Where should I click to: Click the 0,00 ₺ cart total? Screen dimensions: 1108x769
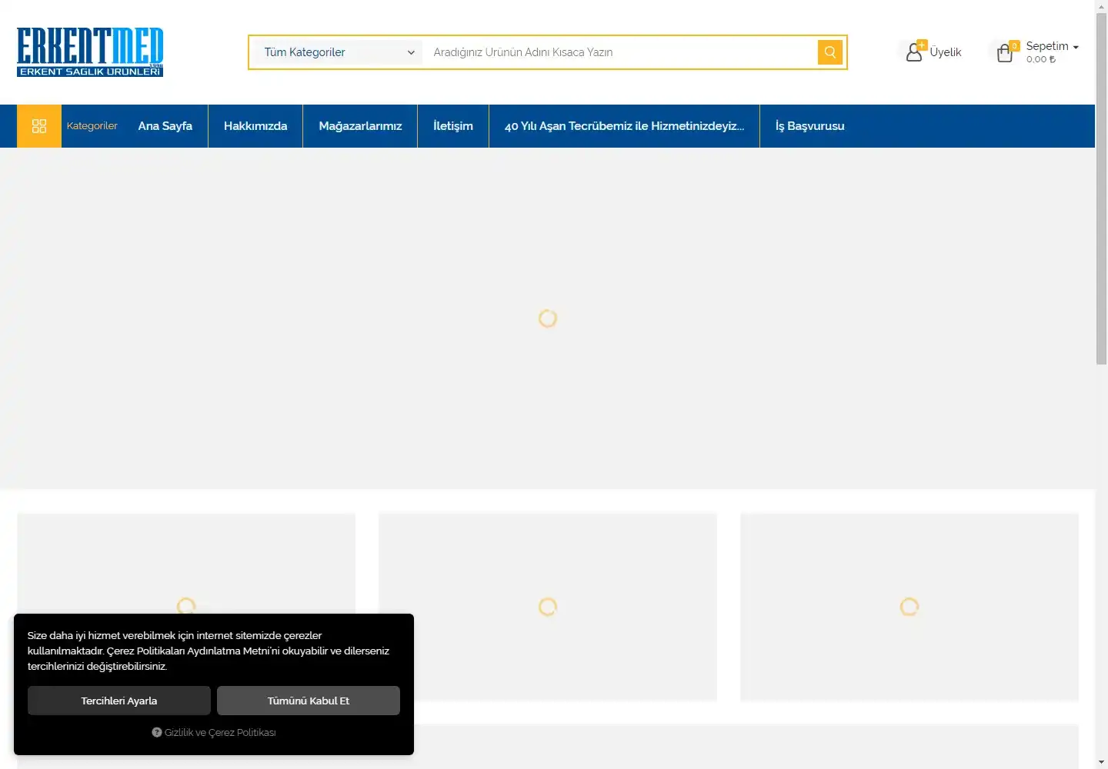1040,59
